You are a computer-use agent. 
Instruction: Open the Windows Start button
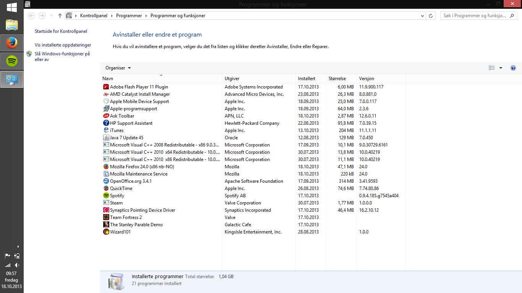click(12, 7)
